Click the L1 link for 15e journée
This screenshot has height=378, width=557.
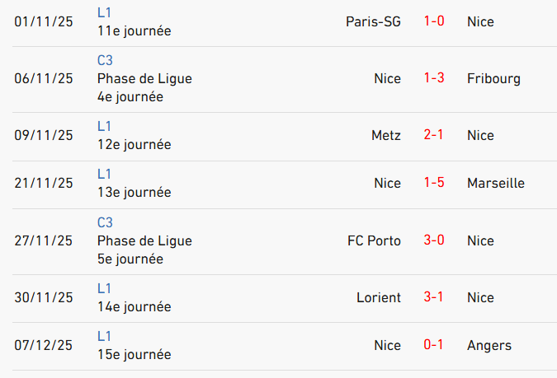pos(104,336)
